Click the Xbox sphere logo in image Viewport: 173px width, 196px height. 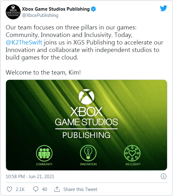pos(86,97)
